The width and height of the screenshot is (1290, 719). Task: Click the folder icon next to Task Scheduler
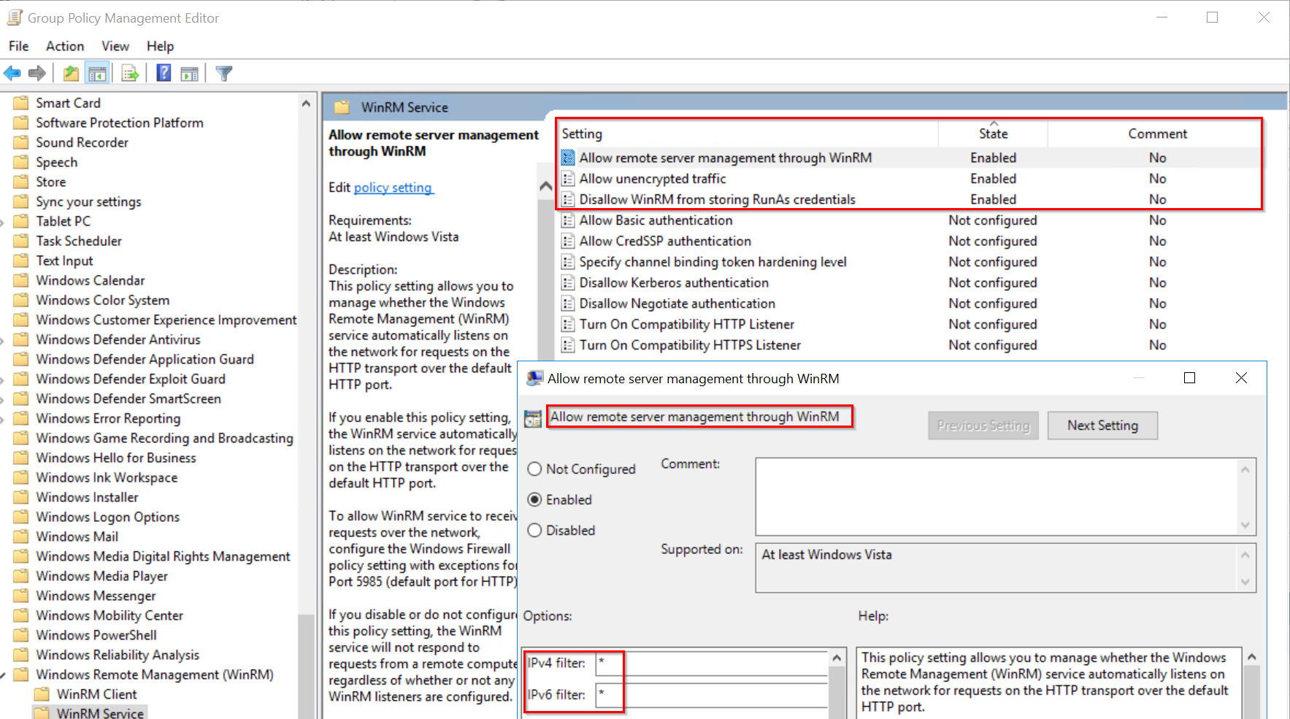tap(22, 241)
